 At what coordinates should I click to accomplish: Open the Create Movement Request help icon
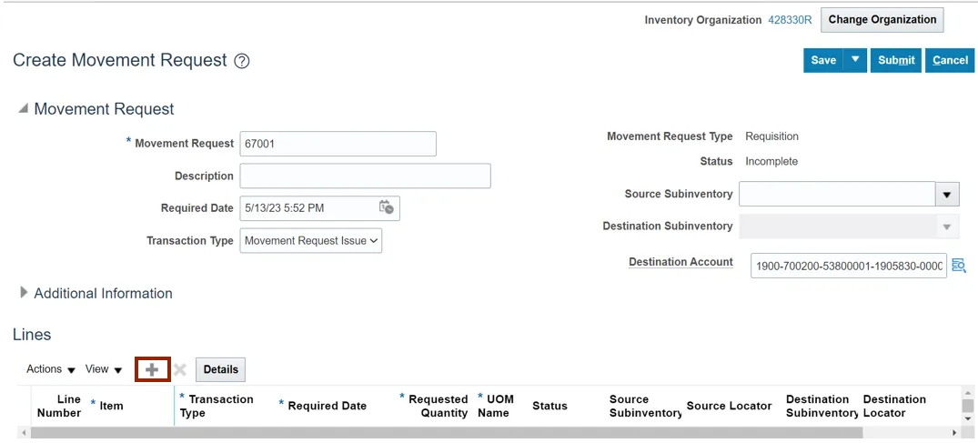click(241, 61)
